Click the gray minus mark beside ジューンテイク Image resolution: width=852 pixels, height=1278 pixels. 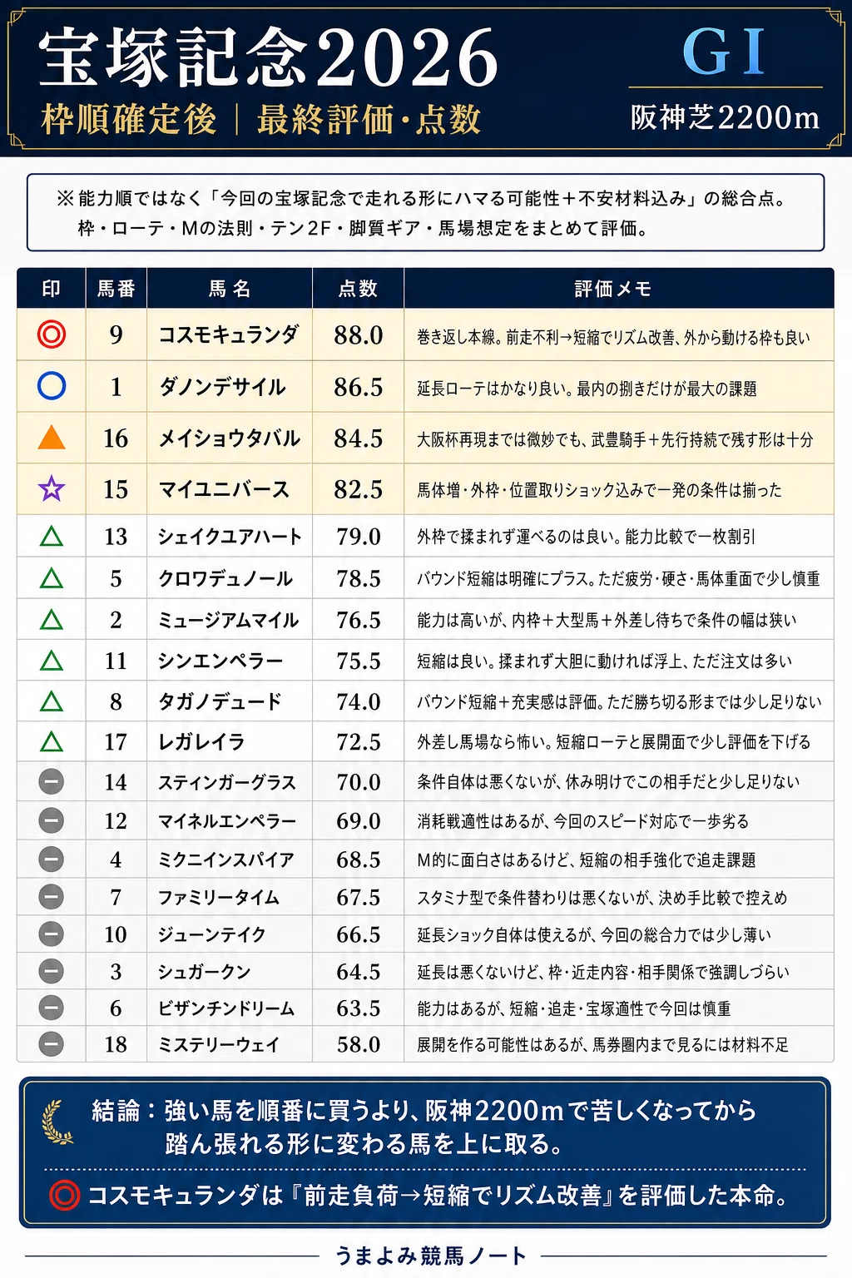pos(52,934)
